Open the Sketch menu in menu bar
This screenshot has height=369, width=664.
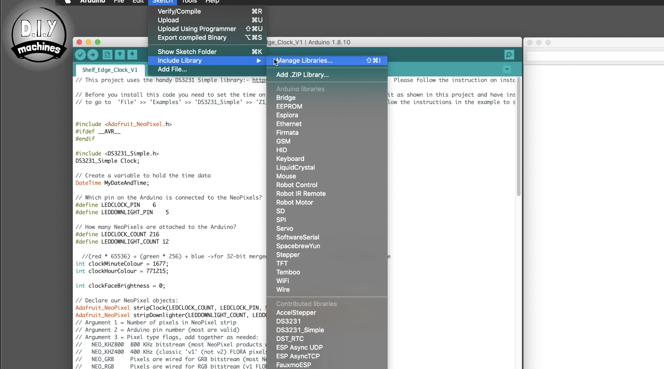point(163,2)
